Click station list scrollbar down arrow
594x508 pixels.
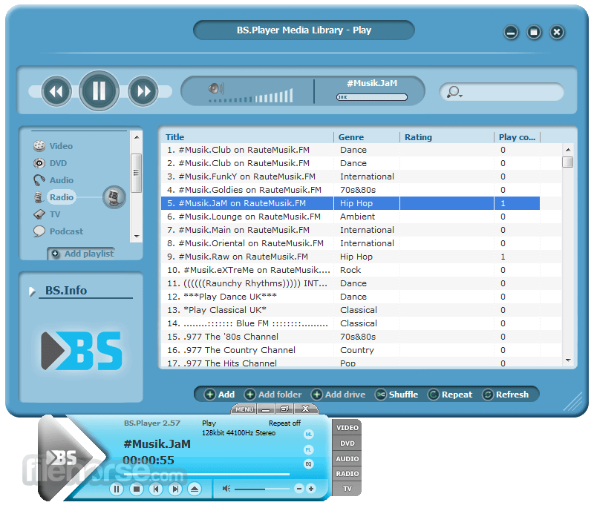click(x=568, y=360)
